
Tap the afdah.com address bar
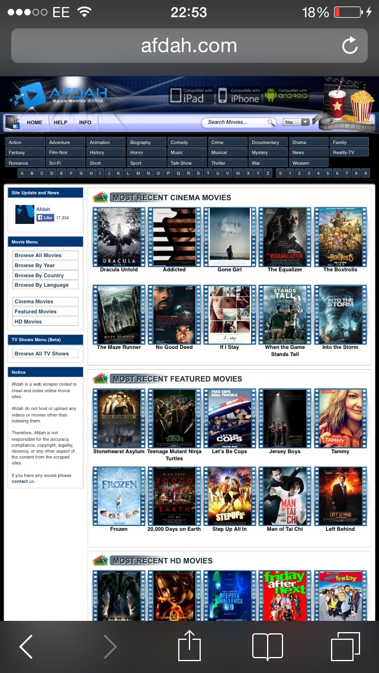[189, 46]
